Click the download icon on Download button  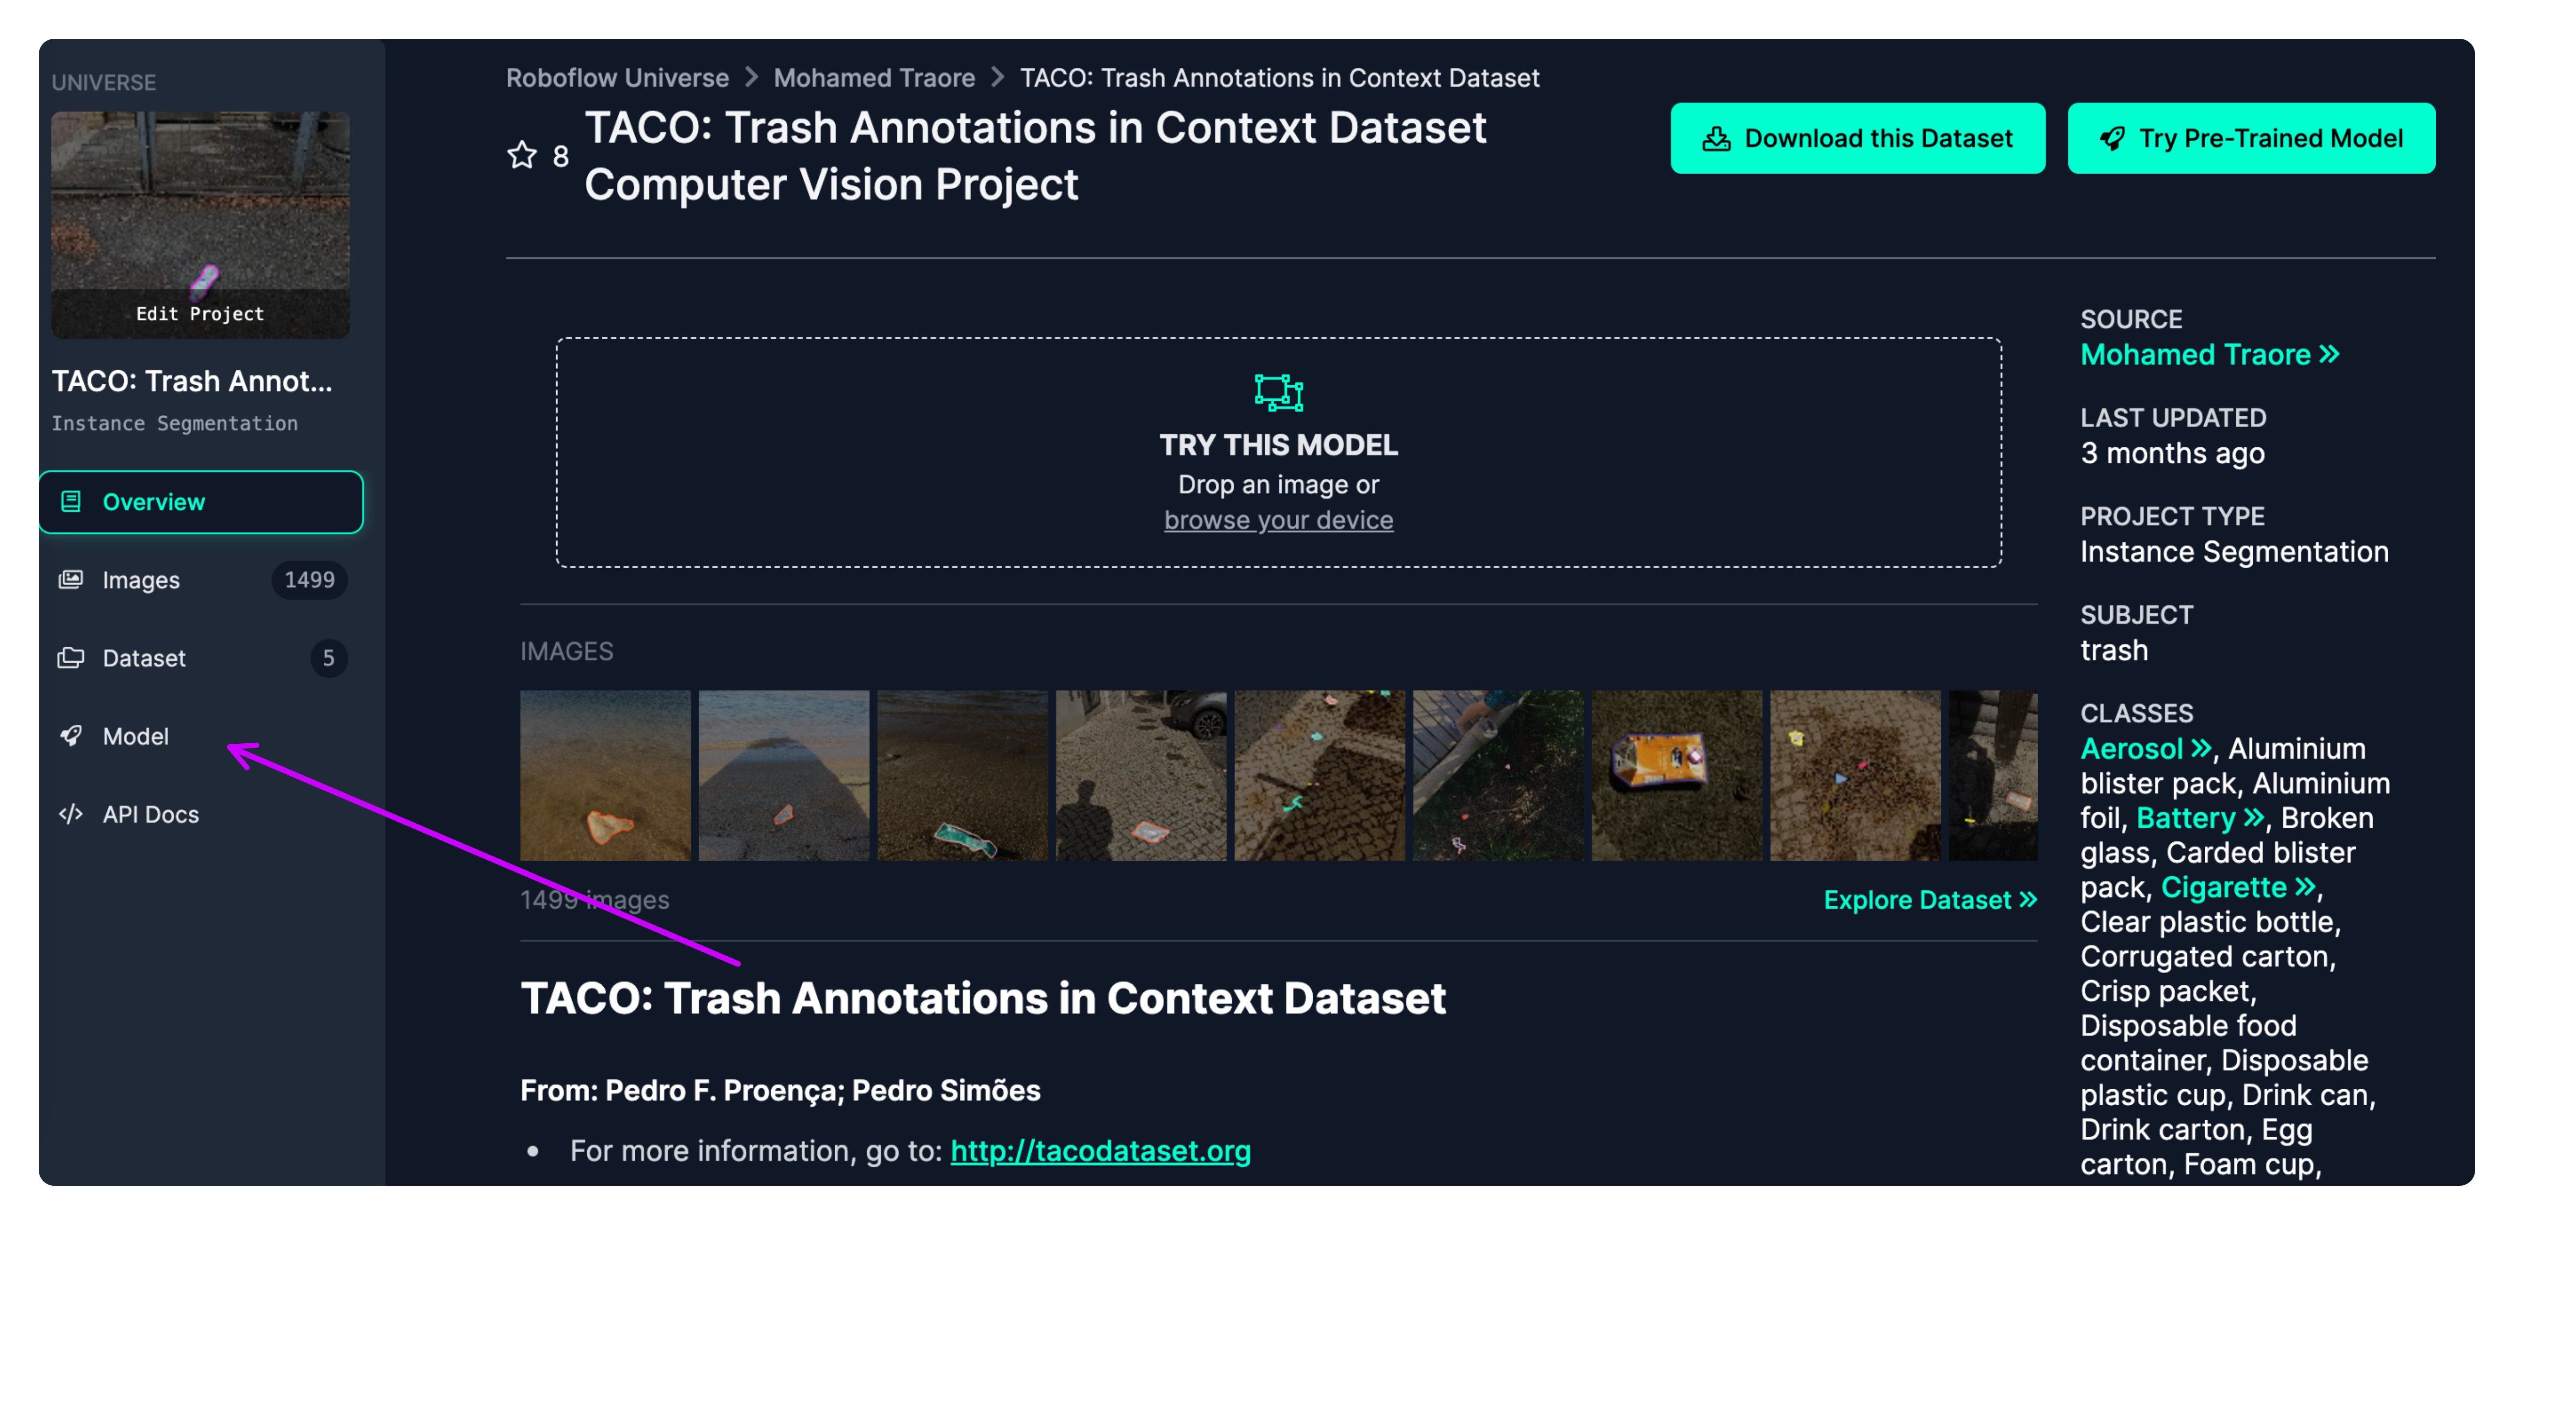1716,138
